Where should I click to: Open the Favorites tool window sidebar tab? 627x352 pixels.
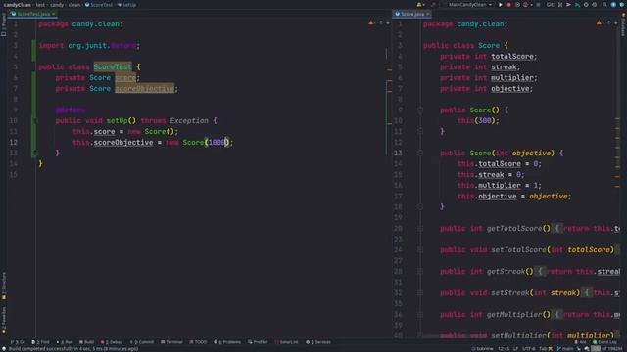(x=4, y=321)
